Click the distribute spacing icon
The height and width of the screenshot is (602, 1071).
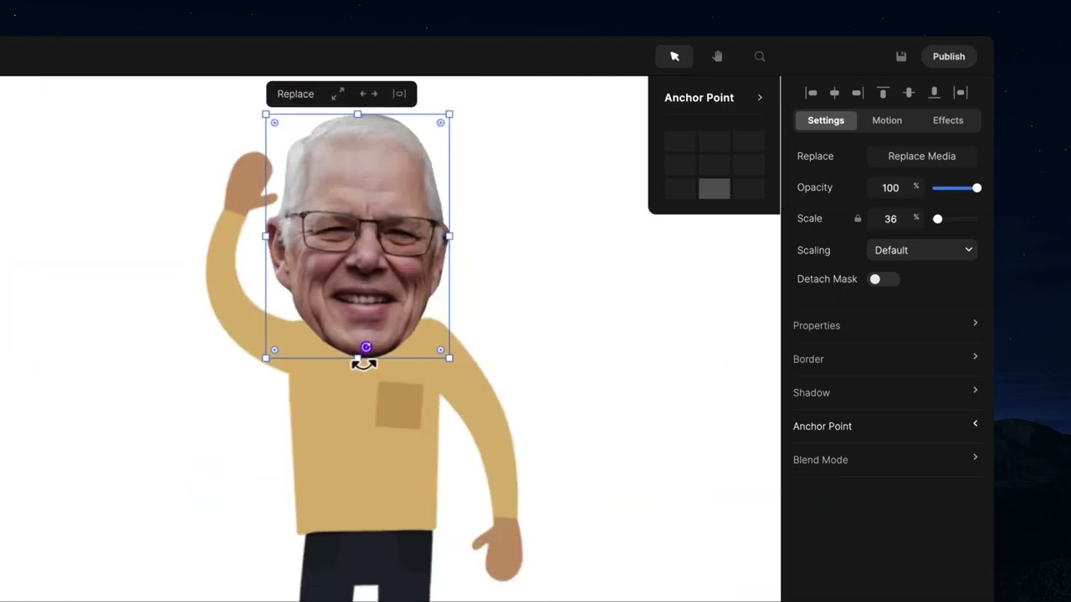coord(961,93)
